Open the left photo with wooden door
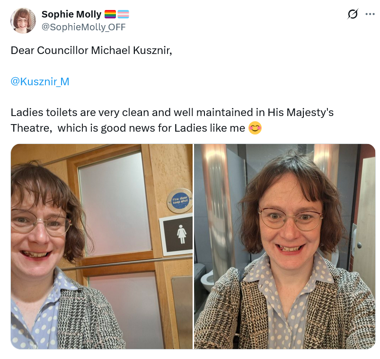380x359 pixels. point(102,246)
